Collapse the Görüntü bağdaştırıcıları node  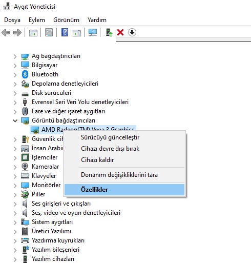click(x=15, y=121)
